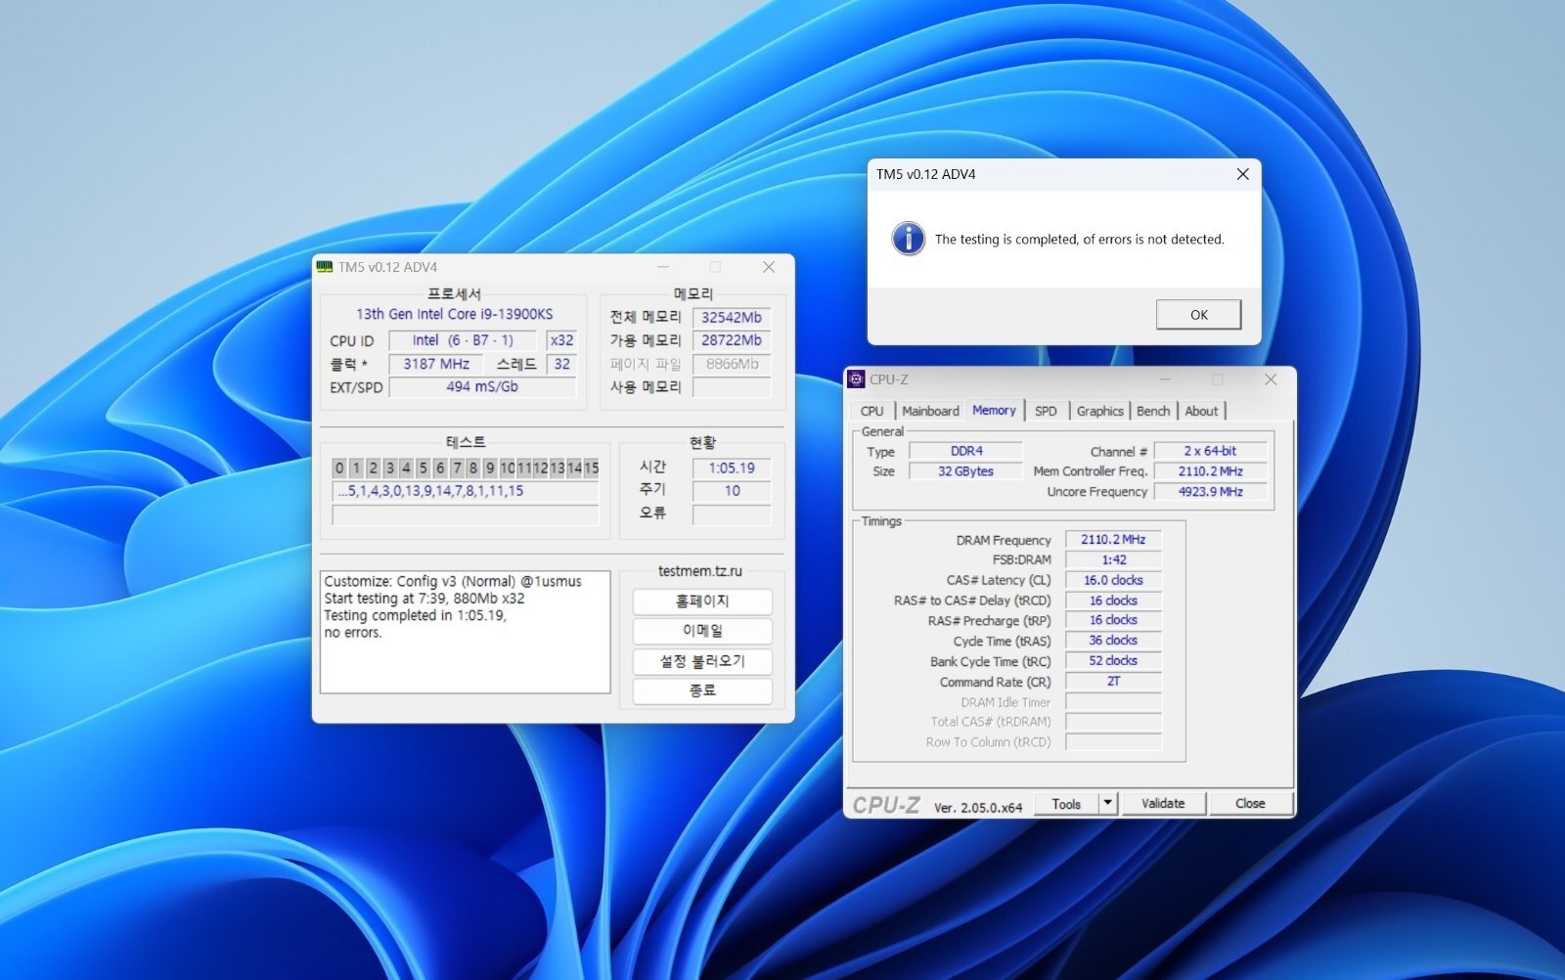
Task: Click test number box 15 in TM5
Action: (591, 468)
